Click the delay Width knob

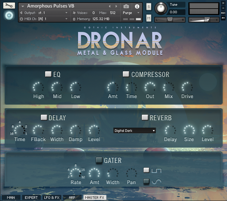point(57,130)
